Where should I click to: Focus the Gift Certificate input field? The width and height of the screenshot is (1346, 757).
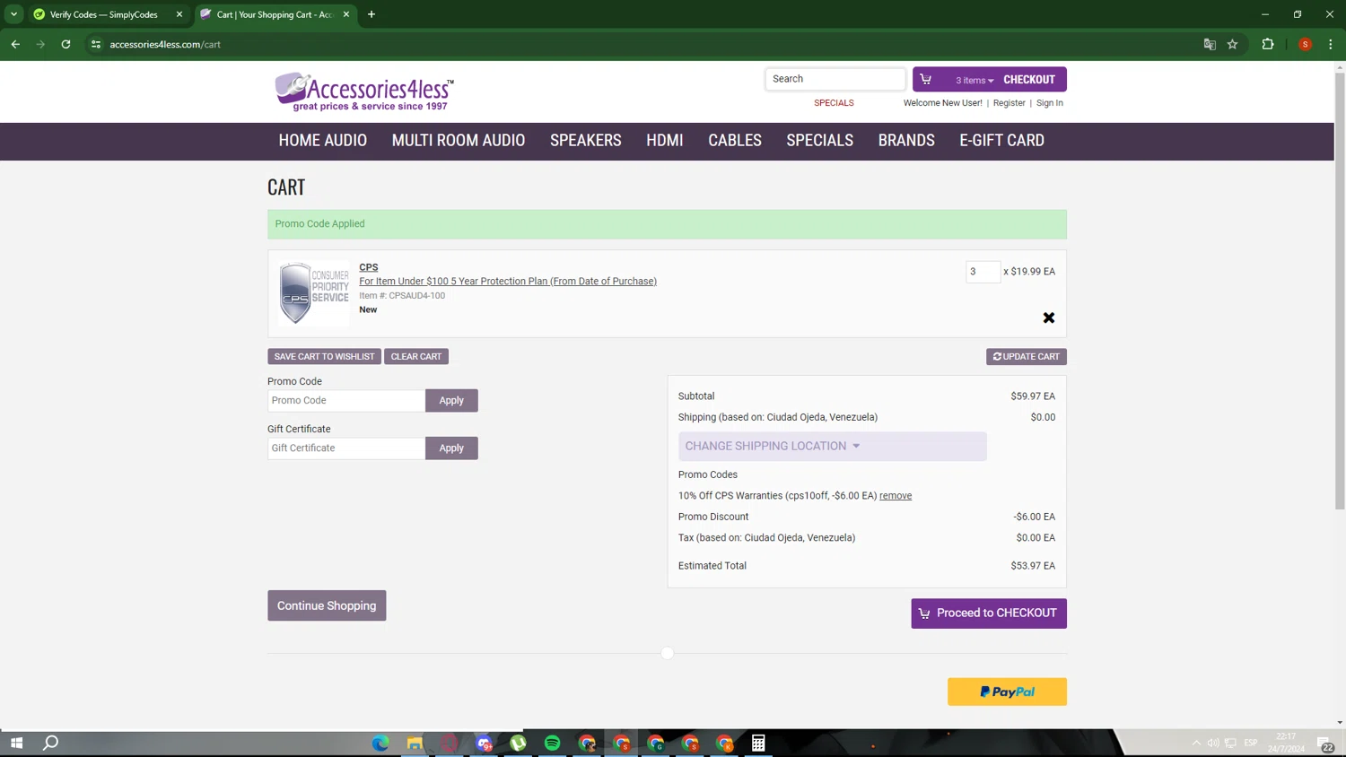[346, 448]
